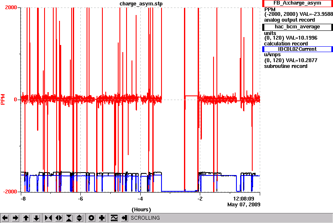Click the plus toolbar icon

[x=102, y=218]
